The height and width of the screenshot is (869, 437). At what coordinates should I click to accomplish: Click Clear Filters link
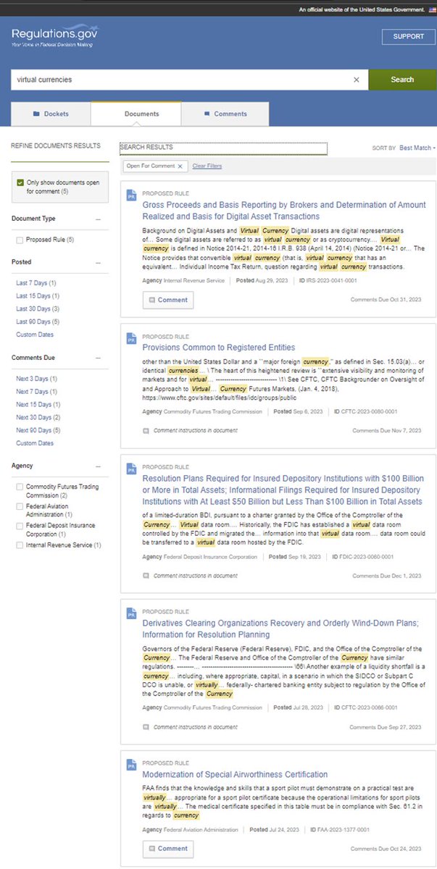[207, 166]
